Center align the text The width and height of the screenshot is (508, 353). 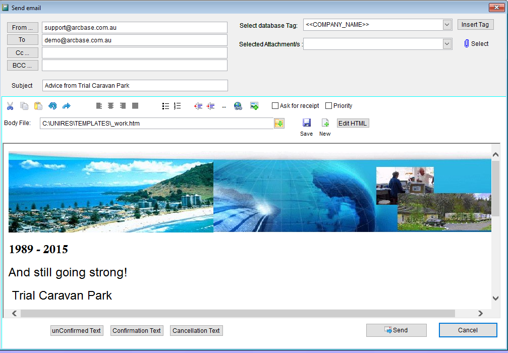[x=111, y=105]
